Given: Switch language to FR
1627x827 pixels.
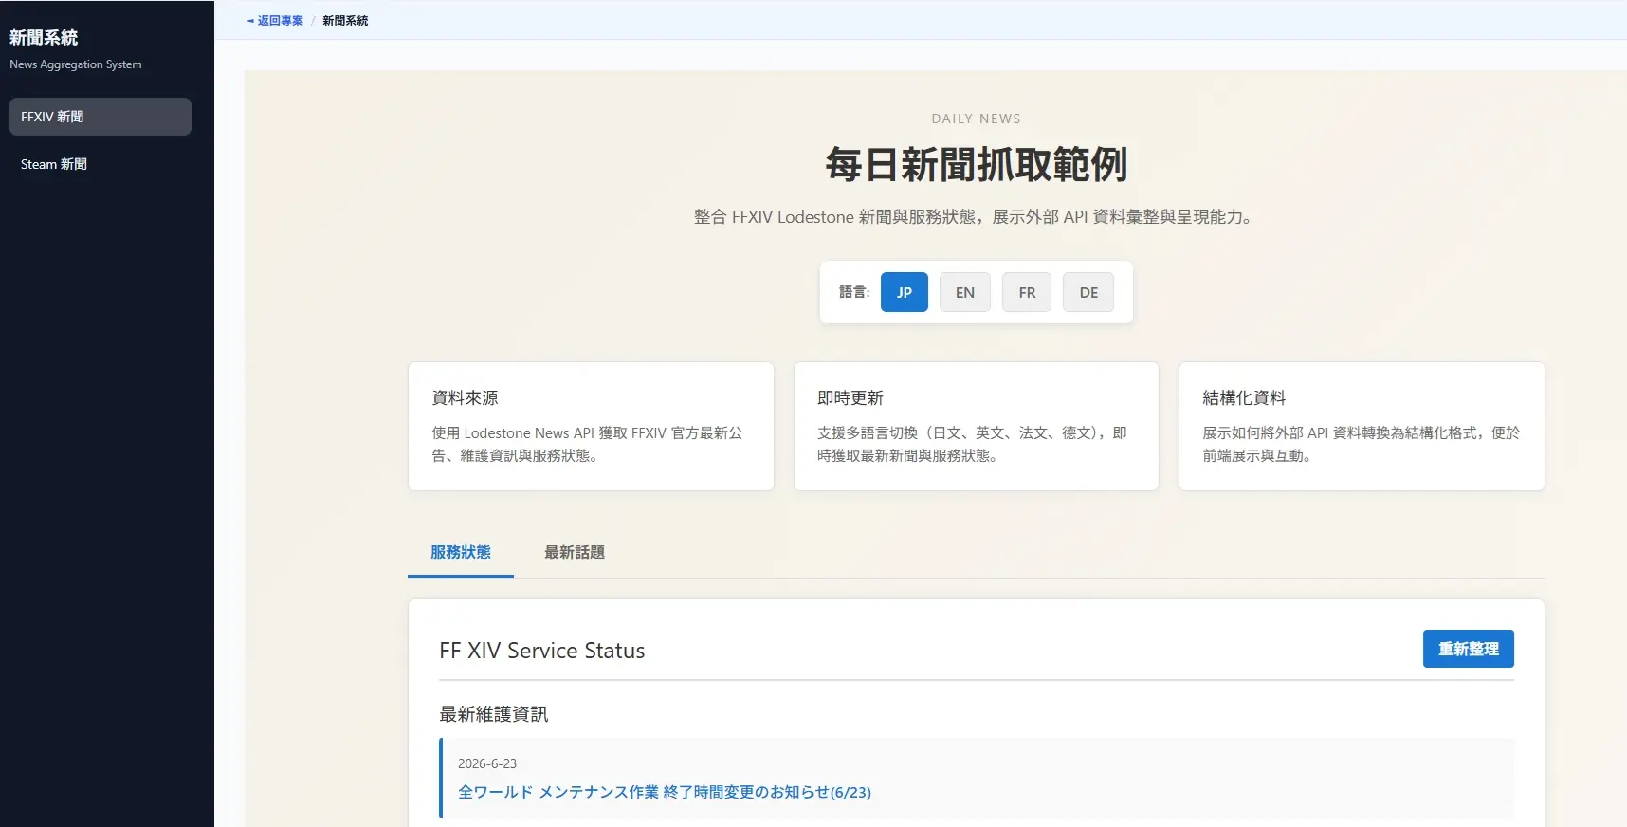Looking at the screenshot, I should coord(1027,292).
